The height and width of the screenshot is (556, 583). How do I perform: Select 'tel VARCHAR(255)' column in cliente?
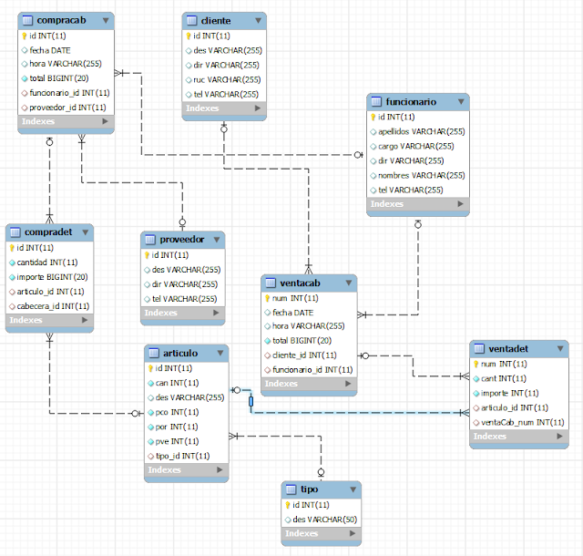(x=224, y=95)
